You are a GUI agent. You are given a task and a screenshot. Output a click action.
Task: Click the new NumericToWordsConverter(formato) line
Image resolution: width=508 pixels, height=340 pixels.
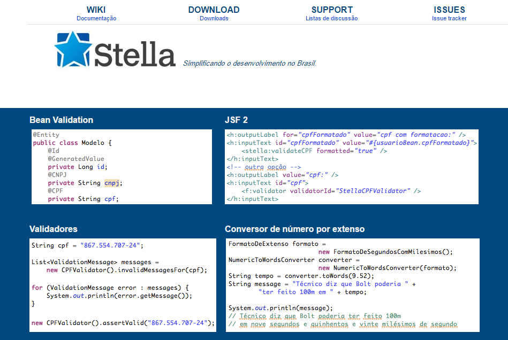[x=388, y=268]
